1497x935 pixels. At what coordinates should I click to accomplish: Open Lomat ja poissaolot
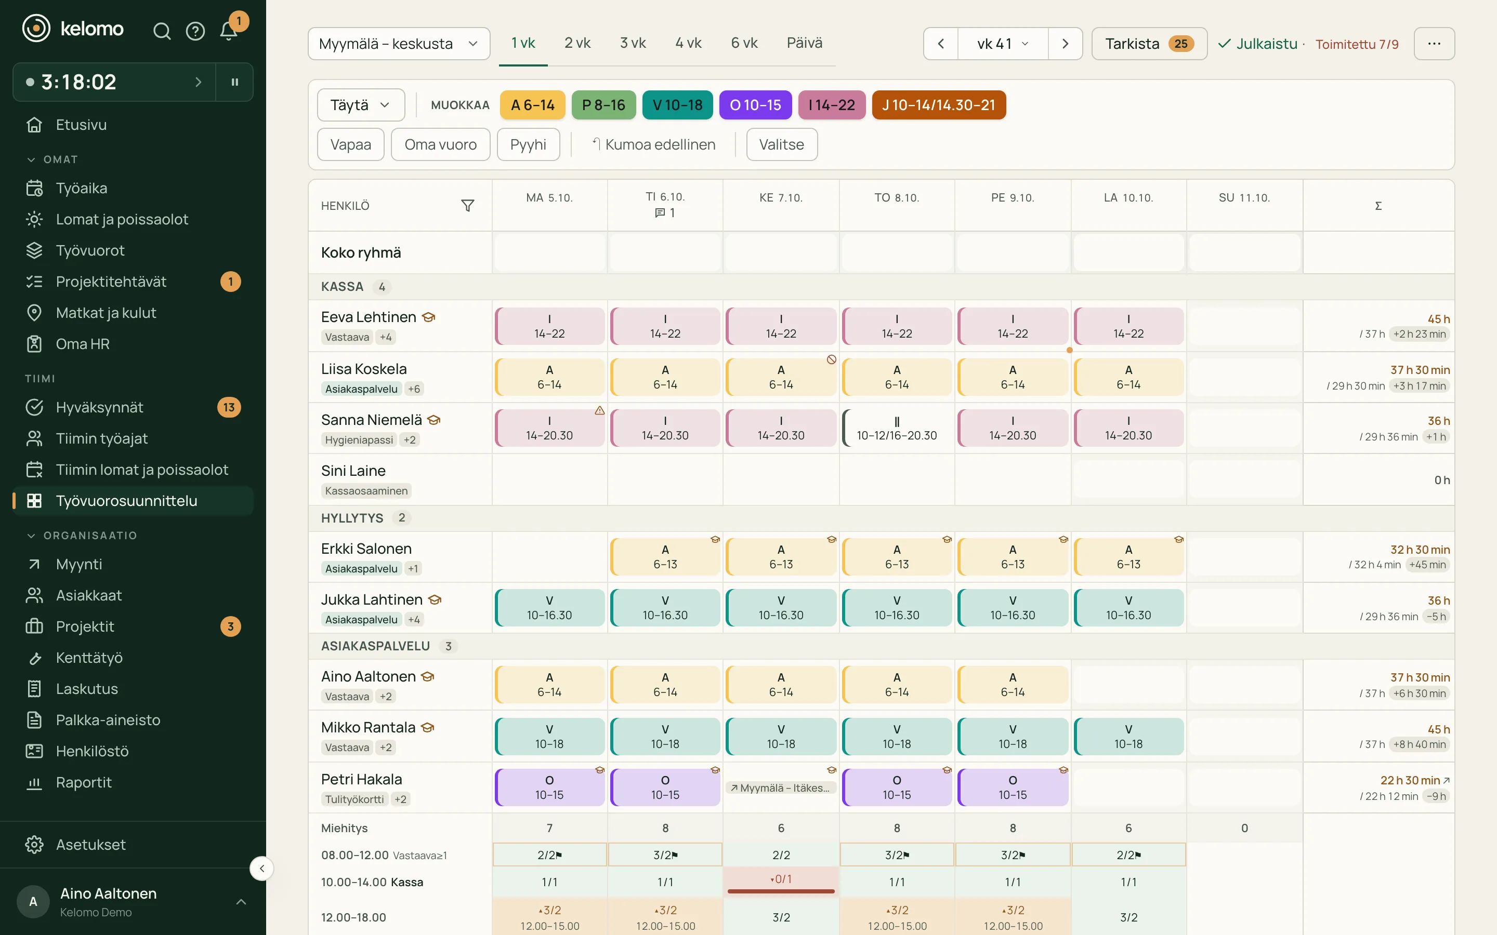(133, 219)
